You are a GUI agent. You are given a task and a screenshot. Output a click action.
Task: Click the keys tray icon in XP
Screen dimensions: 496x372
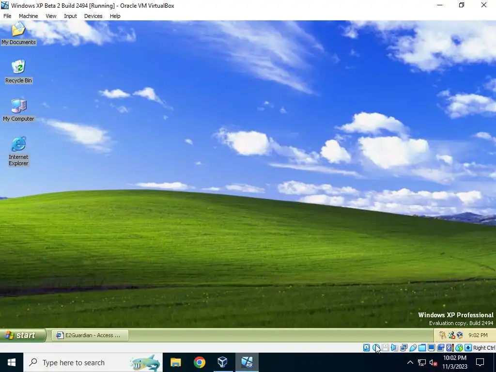click(443, 335)
